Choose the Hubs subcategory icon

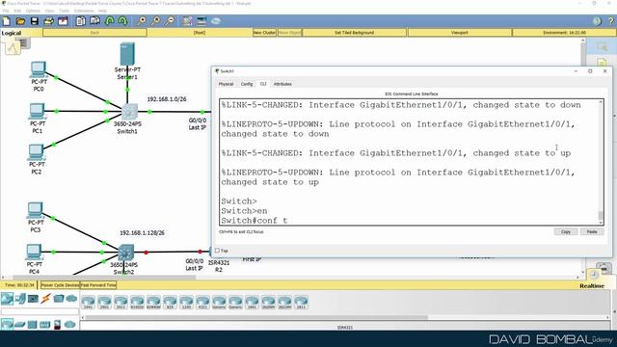pyautogui.click(x=32, y=325)
